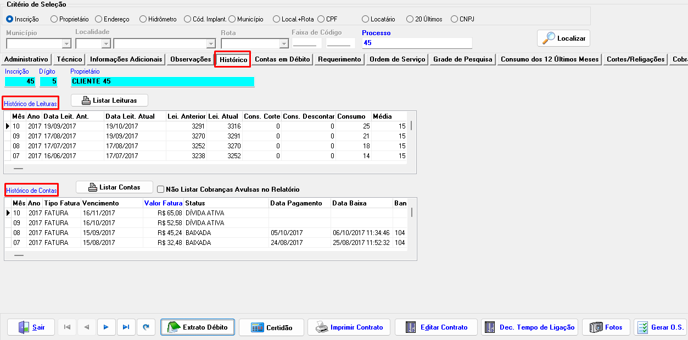Image resolution: width=688 pixels, height=340 pixels.
Task: Open the Rota dropdown list
Action: [283, 43]
